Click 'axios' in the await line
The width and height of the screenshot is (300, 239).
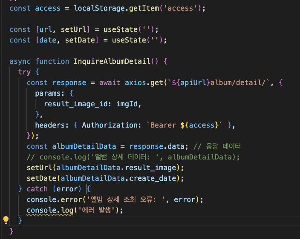[135, 83]
